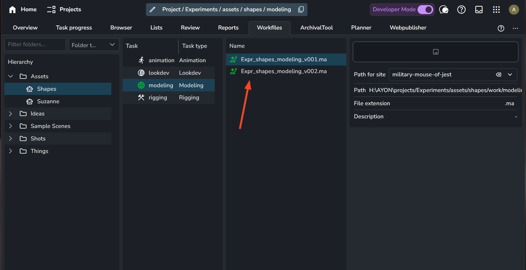The image size is (526, 270).
Task: Select the Lookdev task type cell
Action: point(190,73)
